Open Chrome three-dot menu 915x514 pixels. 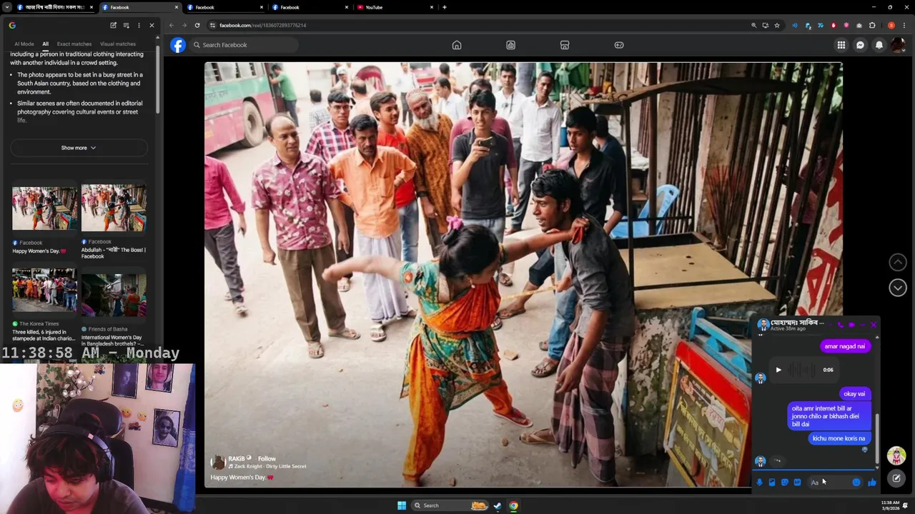(x=904, y=25)
